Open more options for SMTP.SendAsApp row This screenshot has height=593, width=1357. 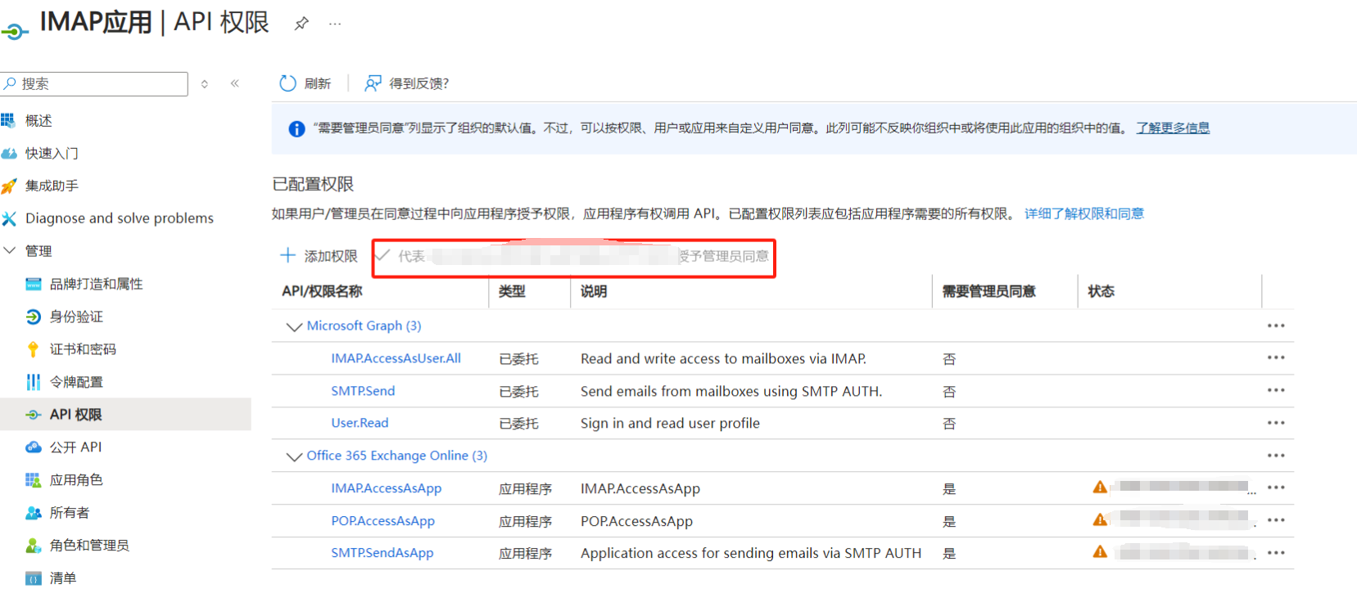pos(1276,553)
